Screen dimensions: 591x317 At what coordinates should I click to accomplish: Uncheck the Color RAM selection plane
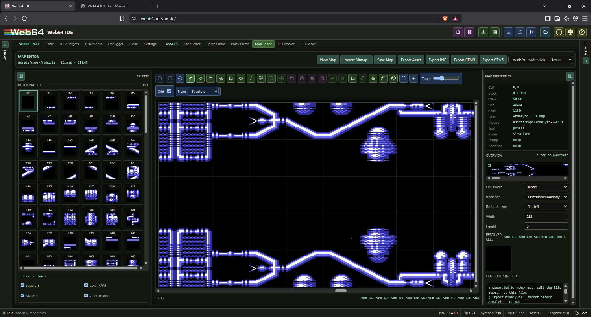coord(86,285)
